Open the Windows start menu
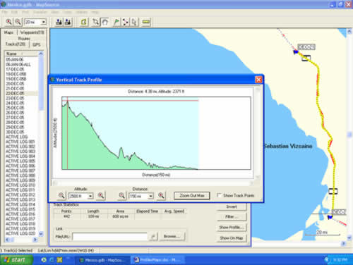The width and height of the screenshot is (353, 265). (16, 260)
